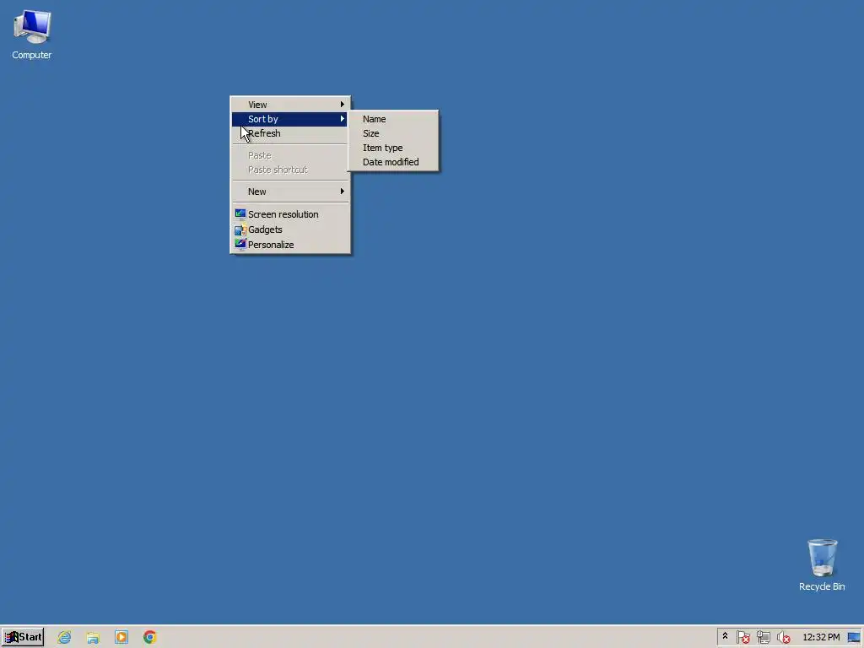
Task: Select the Recycle Bin desktop icon
Action: tap(822, 564)
